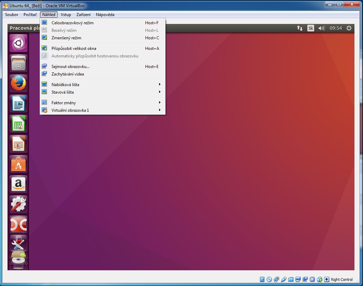Open the Amazon launcher icon
The width and height of the screenshot is (363, 286).
[18, 184]
